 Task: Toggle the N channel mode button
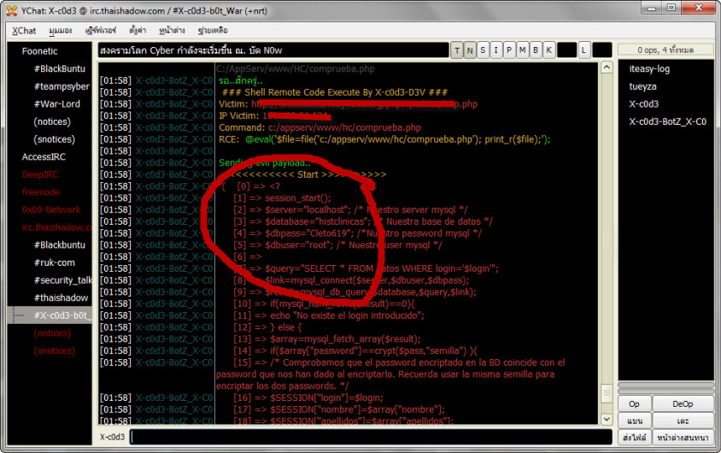pyautogui.click(x=470, y=50)
